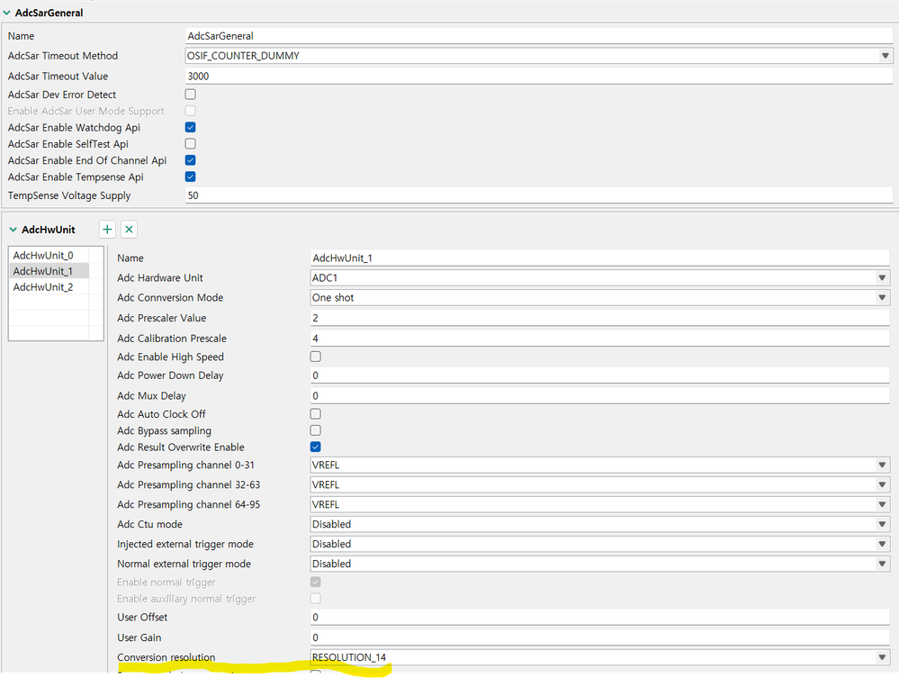Uncheck AdcSar Enable Tempsense Api

coord(191,176)
